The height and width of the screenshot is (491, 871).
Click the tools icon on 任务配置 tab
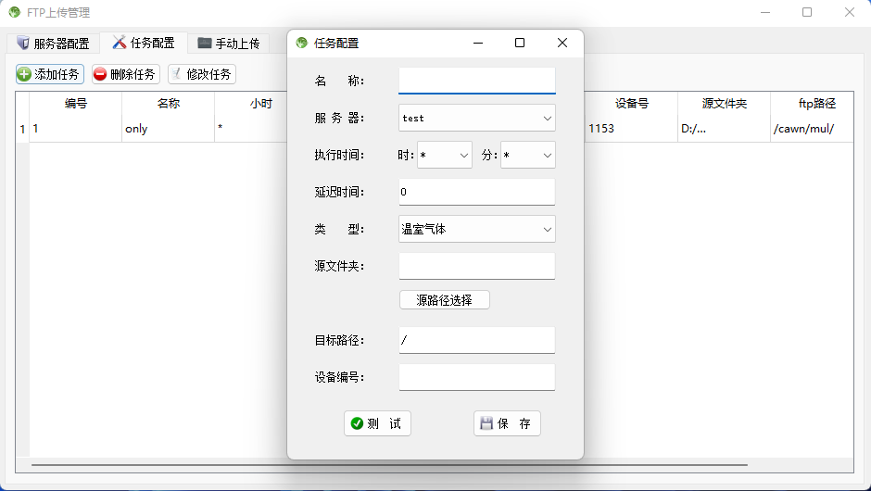click(x=120, y=43)
